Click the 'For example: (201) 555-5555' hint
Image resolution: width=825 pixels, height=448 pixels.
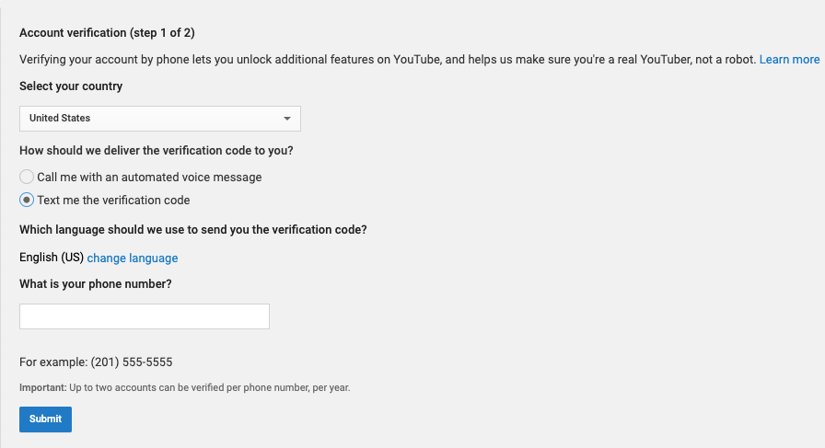[96, 362]
